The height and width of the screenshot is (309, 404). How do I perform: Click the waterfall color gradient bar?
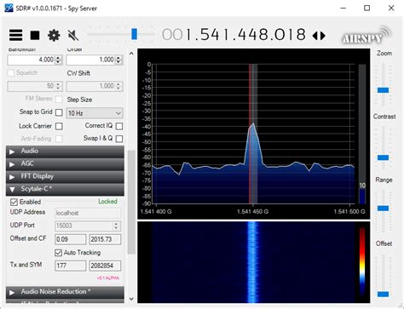pos(362,261)
